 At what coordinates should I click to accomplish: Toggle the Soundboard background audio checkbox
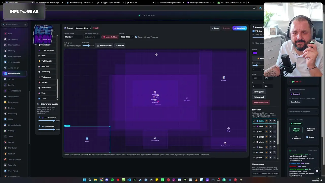tap(39, 126)
